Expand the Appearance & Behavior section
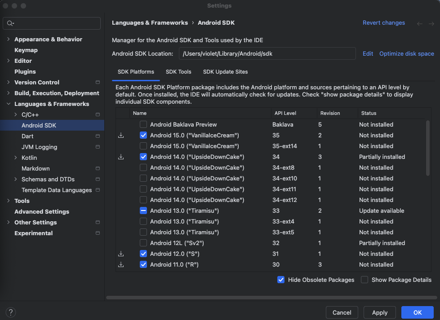This screenshot has width=440, height=320. (9, 39)
